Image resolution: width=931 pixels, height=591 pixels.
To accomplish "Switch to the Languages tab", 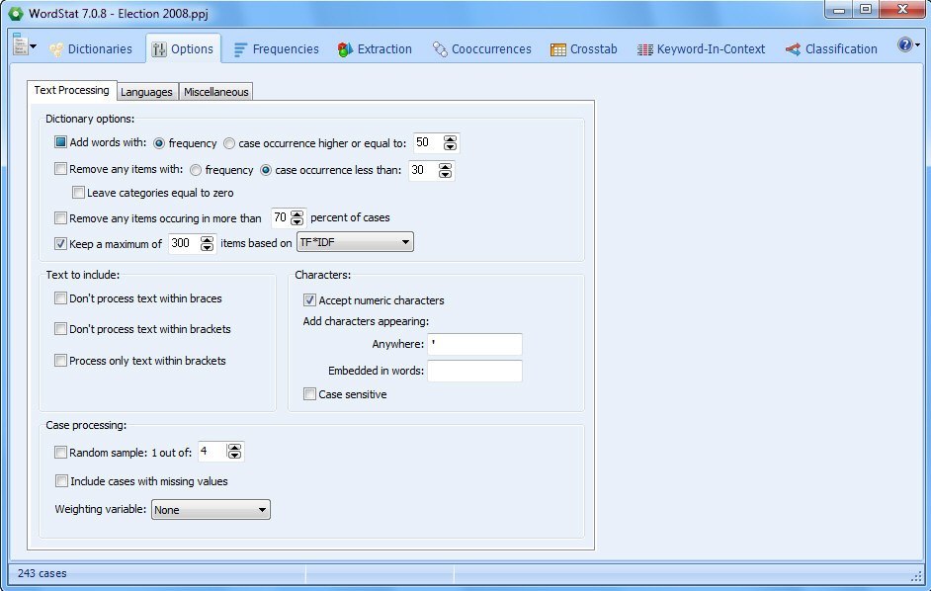I will click(147, 92).
